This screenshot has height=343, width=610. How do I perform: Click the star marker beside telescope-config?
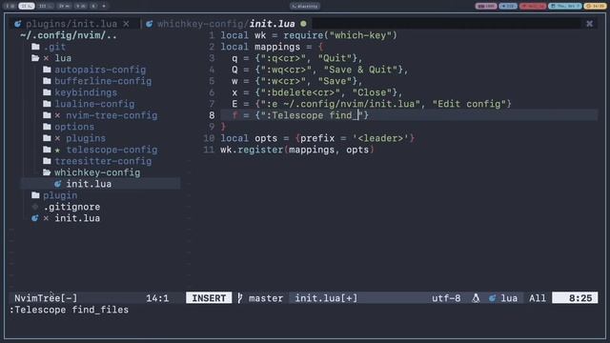point(57,150)
